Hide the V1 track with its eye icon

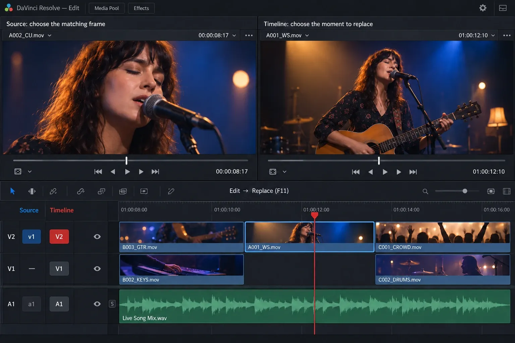tap(97, 269)
